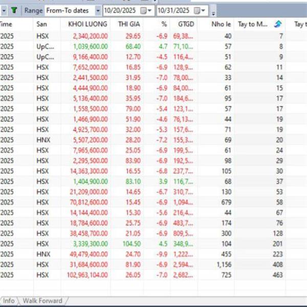Open calendar picker for 10/20/2025 start date
307x307 pixels.
pos(146,10)
